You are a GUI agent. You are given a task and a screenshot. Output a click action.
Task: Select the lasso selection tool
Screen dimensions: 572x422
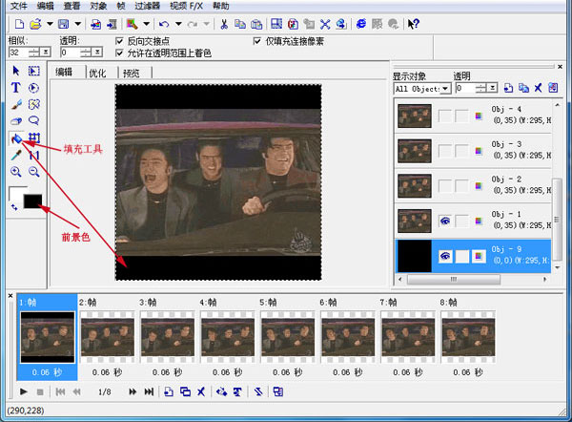point(34,120)
